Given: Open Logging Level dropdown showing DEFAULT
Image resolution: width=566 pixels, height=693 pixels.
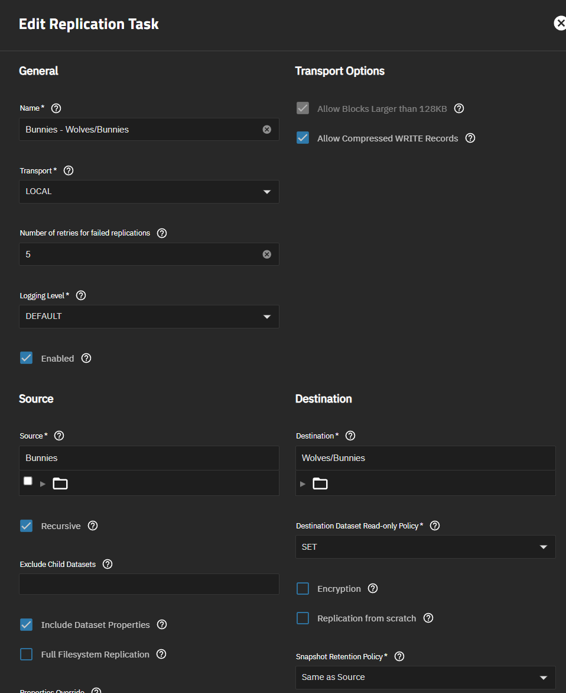Looking at the screenshot, I should (x=149, y=317).
